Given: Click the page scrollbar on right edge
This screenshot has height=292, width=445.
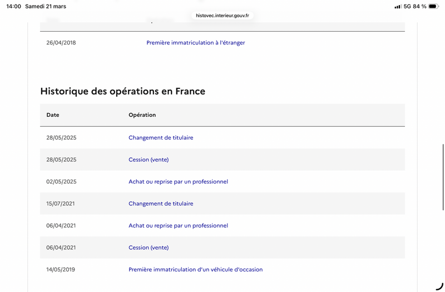Looking at the screenshot, I should [x=443, y=177].
